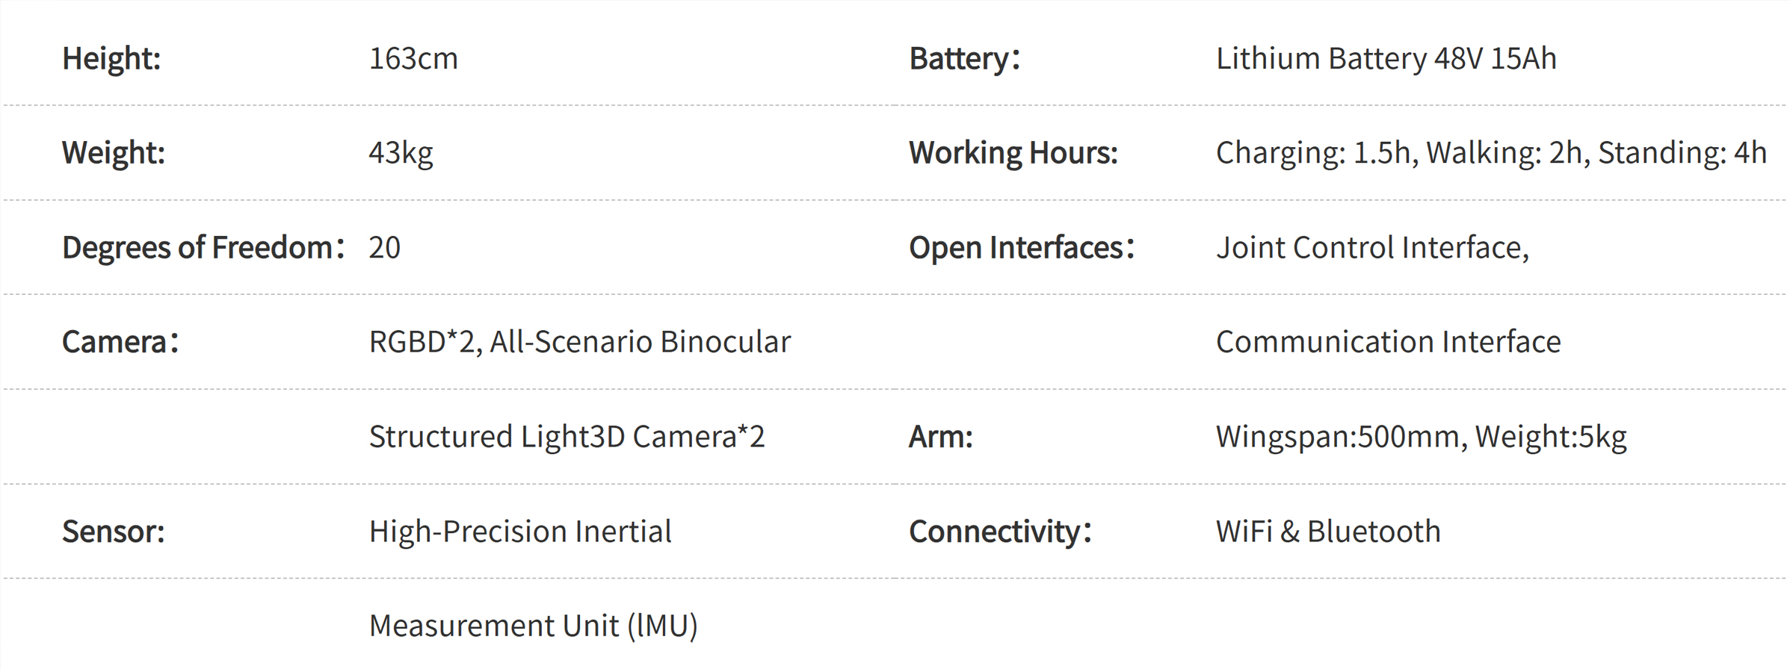Click the Measurement Unit (IMU) text
Viewport: 1790px width, 669px height.
[533, 625]
